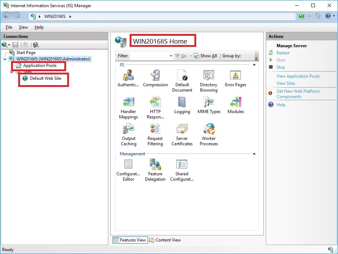
Task: Switch to the Features View tab
Action: coord(130,240)
